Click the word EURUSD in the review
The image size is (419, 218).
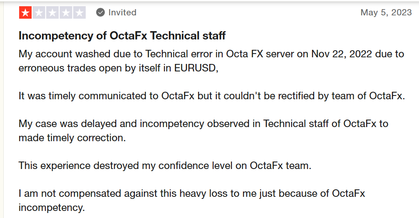(196, 68)
